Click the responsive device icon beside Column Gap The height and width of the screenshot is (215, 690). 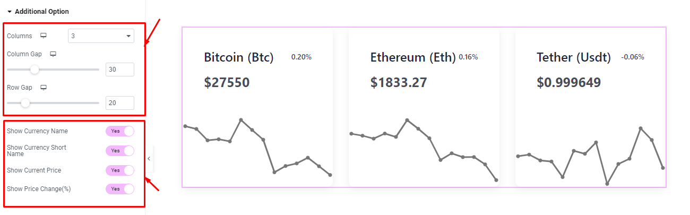53,54
